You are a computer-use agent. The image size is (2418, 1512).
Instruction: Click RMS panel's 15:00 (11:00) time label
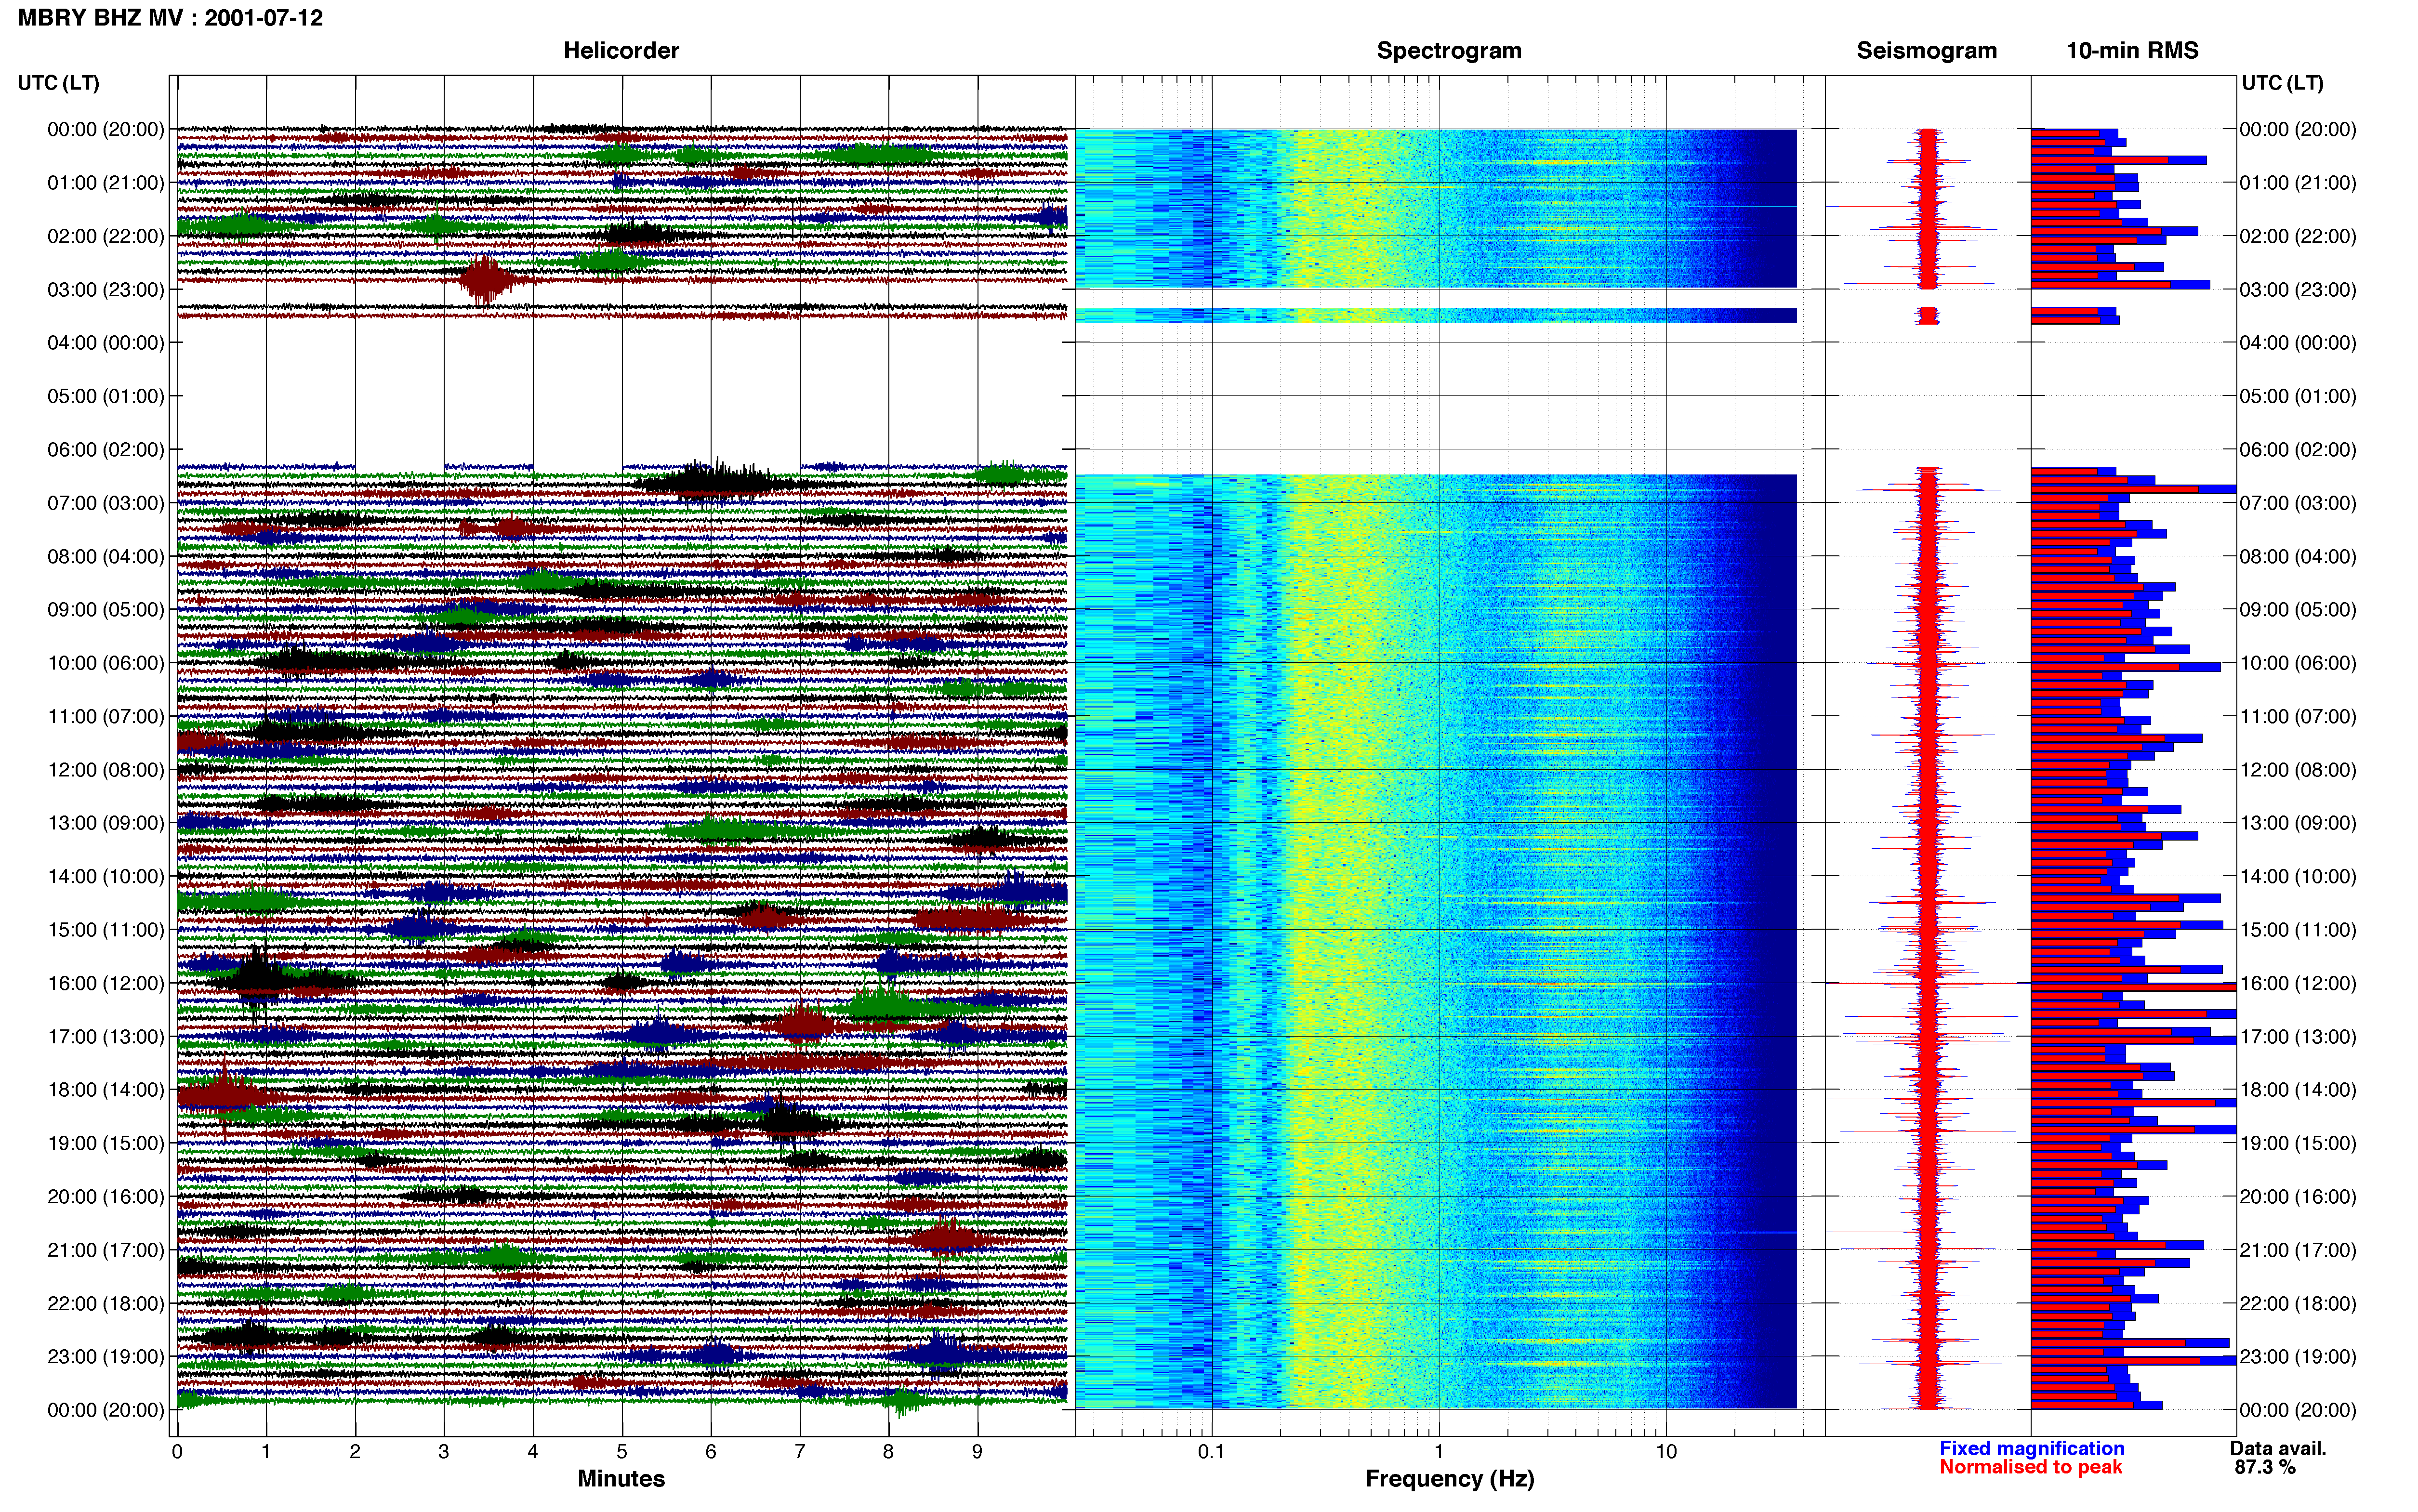click(2298, 930)
